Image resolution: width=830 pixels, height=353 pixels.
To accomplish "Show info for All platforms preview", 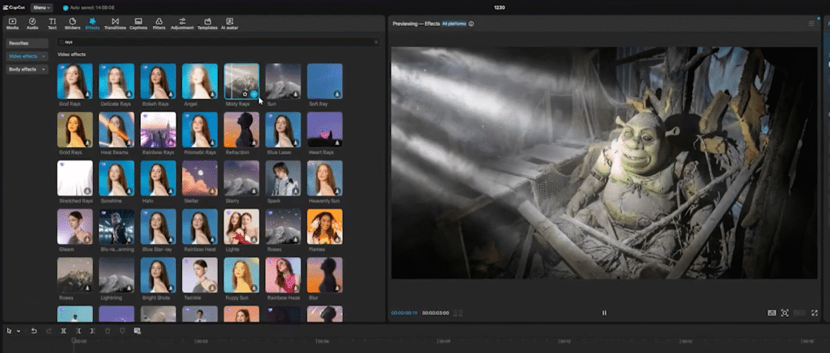I will [471, 24].
